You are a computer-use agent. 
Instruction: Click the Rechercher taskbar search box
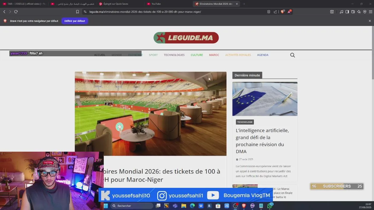click(x=131, y=206)
